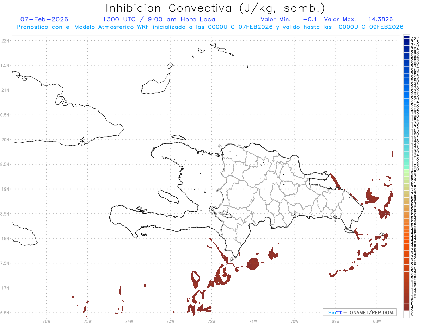Click the '6.5N' latitude label
Image resolution: width=423 pixels, height=326 pixels.
(x=5, y=313)
